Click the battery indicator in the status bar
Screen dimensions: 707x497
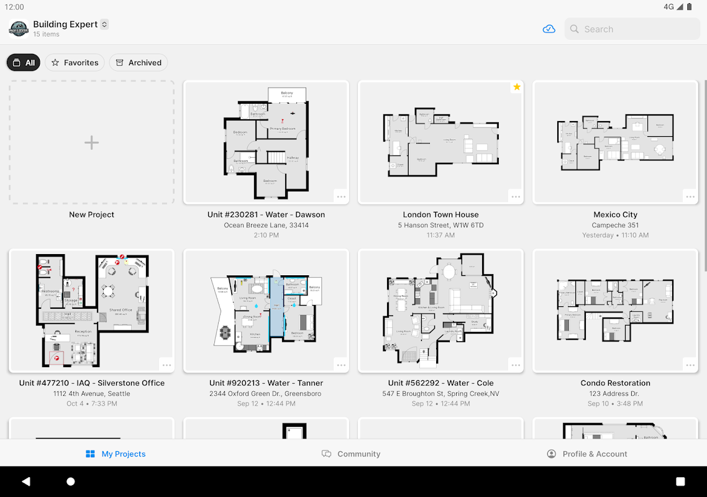689,7
